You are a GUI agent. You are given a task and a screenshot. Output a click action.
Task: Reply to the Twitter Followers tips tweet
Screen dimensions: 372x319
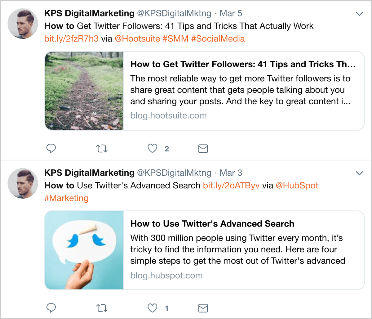[x=51, y=149]
